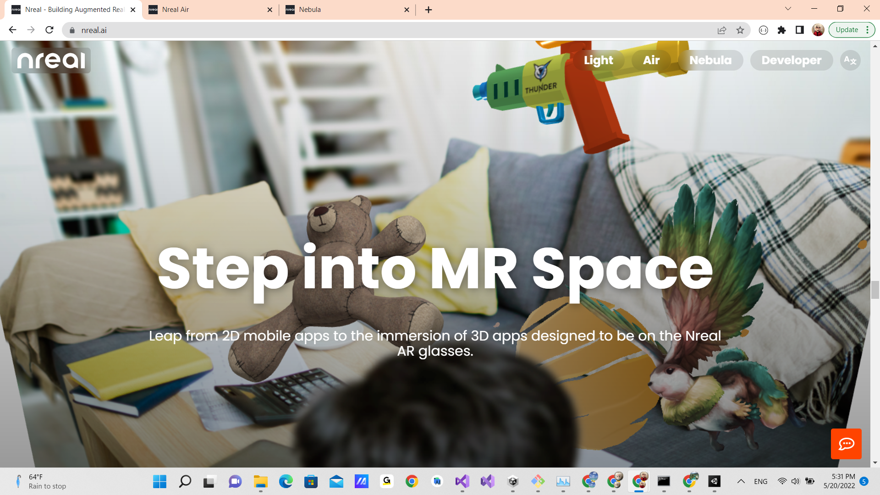Expand the tab search chevron

click(788, 9)
